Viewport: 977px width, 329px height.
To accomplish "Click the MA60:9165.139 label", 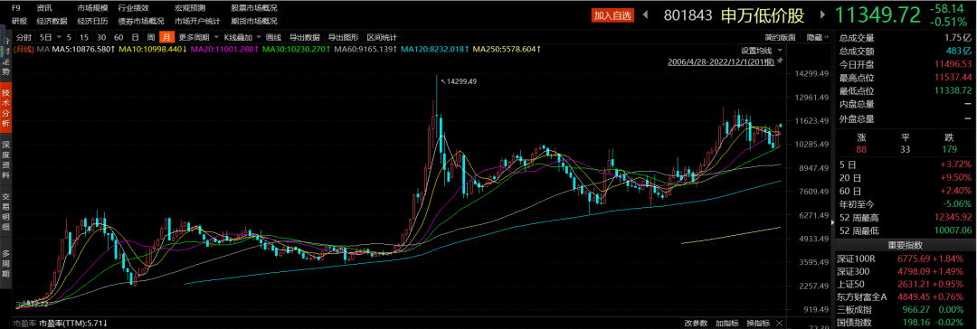I will [x=365, y=49].
